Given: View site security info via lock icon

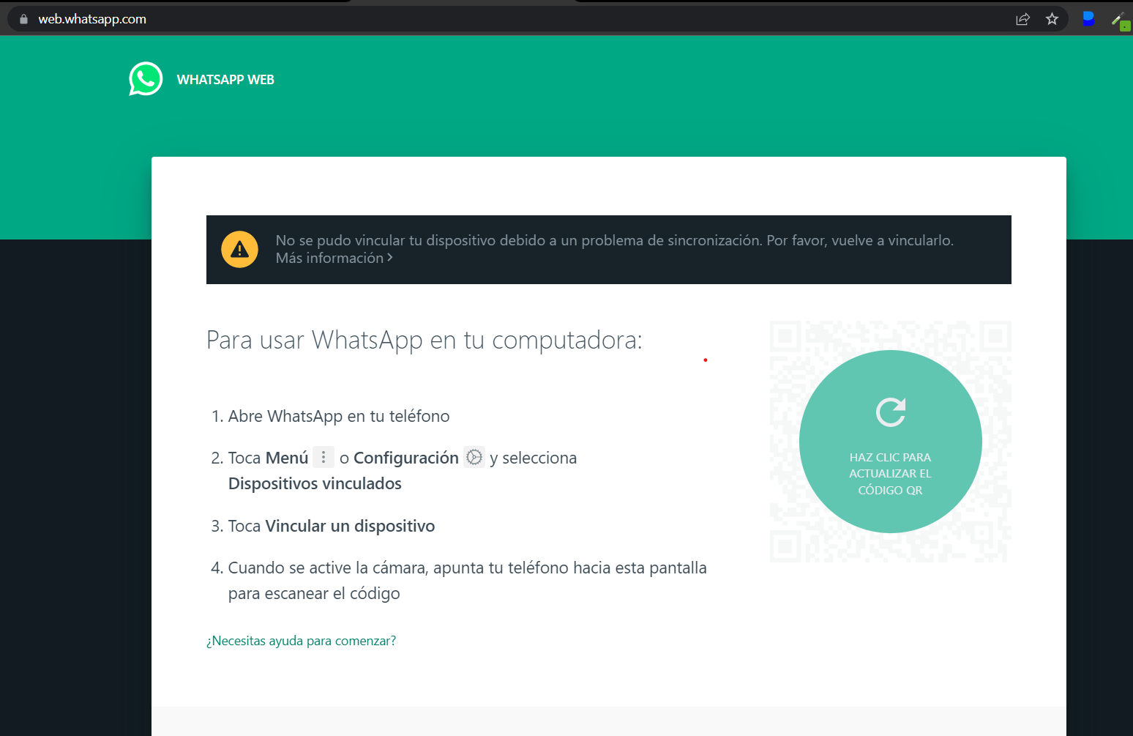Looking at the screenshot, I should pyautogui.click(x=23, y=19).
